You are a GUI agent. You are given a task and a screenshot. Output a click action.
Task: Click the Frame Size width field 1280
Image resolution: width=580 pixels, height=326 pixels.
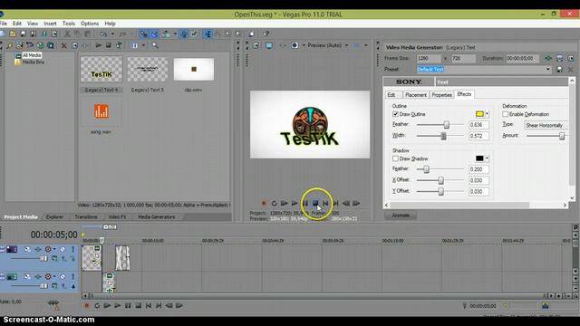(x=429, y=58)
